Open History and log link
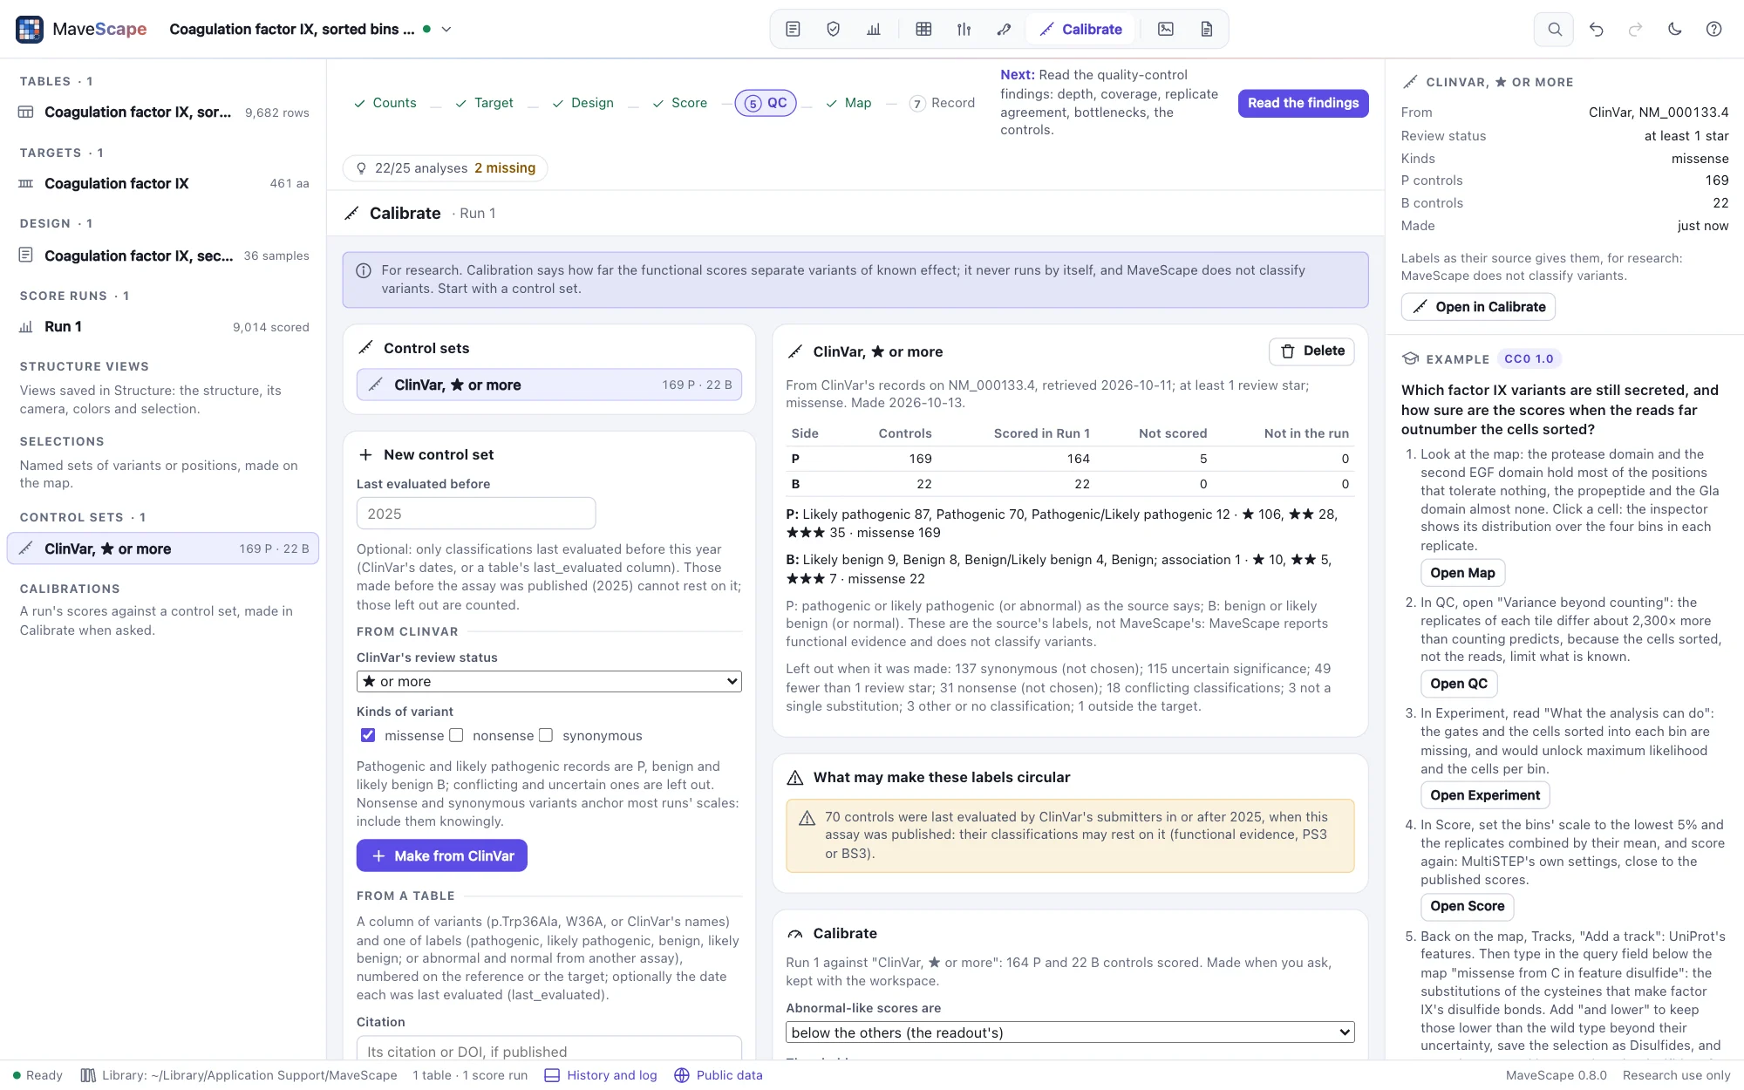The image size is (1744, 1090). coord(601,1075)
